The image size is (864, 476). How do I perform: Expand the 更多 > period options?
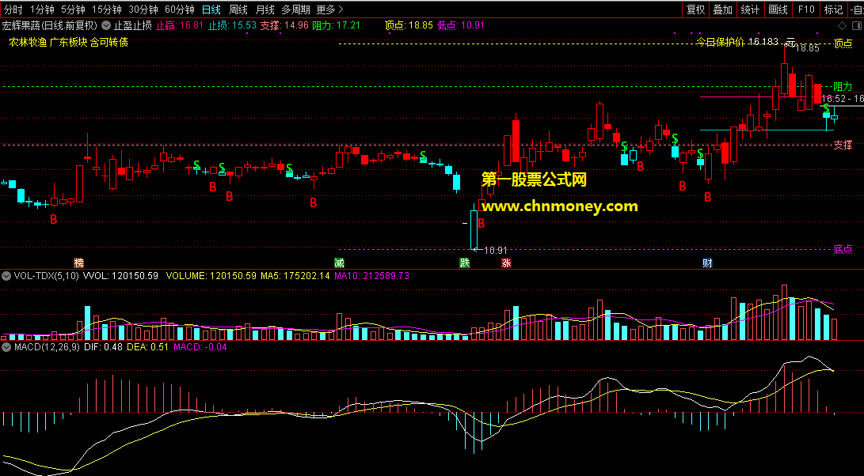point(330,9)
